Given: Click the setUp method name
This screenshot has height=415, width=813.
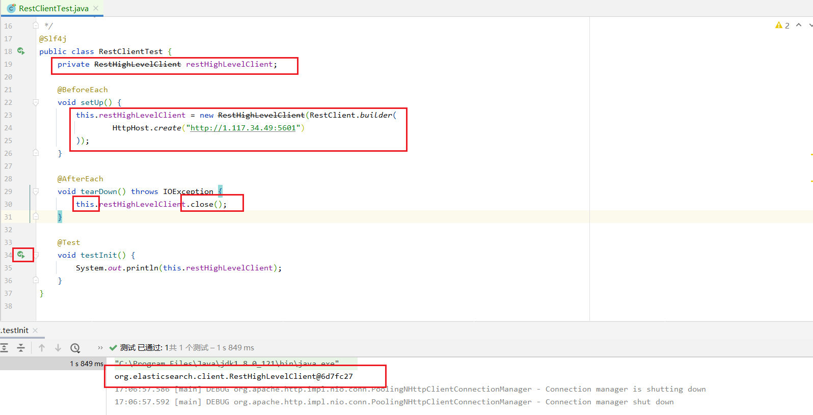Looking at the screenshot, I should point(92,102).
